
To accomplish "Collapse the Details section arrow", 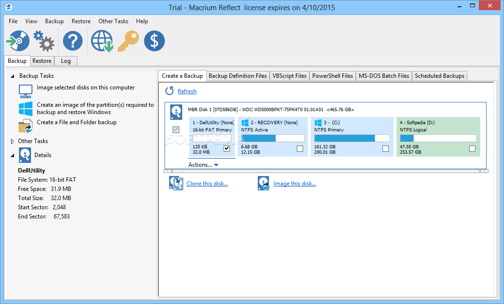I will pyautogui.click(x=13, y=155).
